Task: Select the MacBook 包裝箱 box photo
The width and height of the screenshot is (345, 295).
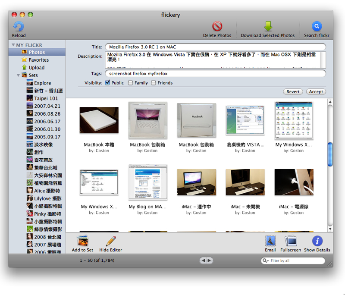Action: tap(197, 120)
